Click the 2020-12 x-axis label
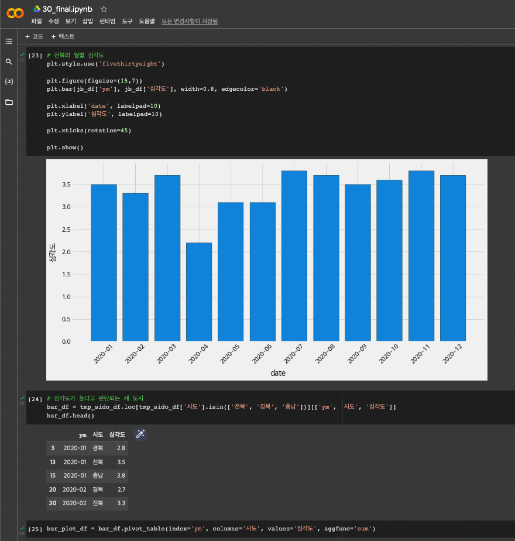Image resolution: width=515 pixels, height=541 pixels. [452, 354]
